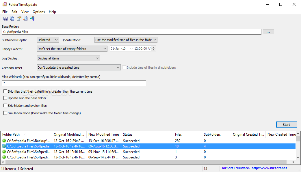The height and width of the screenshot is (172, 301).
Task: Click the status bar text '14 item(s), 1 Selected'
Action: click(17, 169)
